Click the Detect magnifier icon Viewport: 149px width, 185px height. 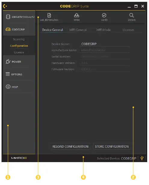(x=132, y=15)
